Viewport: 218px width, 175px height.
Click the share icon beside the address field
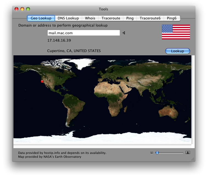124,33
